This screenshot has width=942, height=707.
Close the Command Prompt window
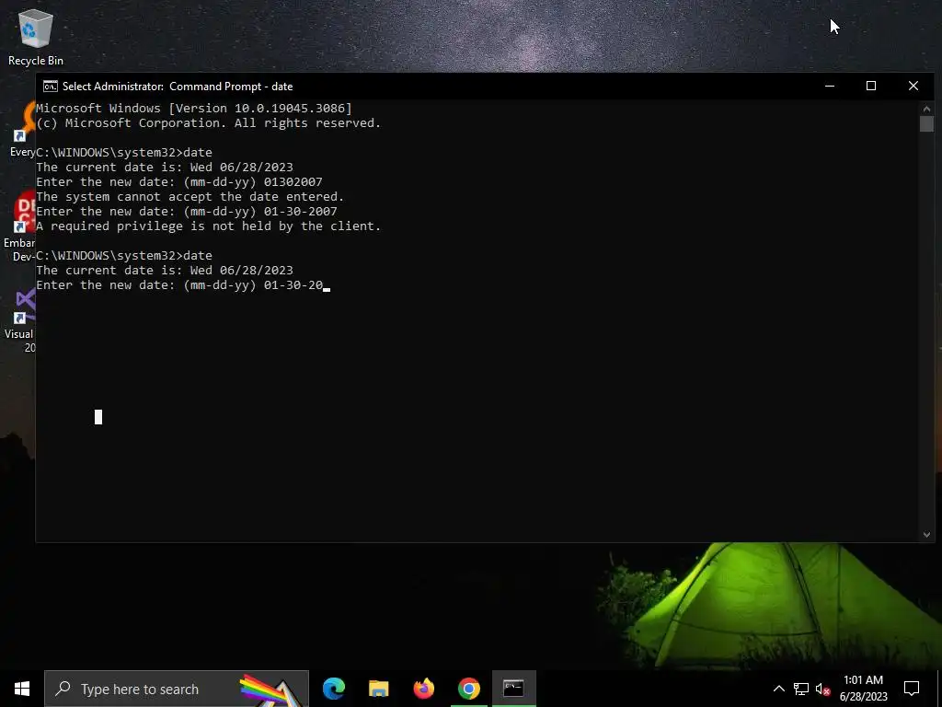913,86
